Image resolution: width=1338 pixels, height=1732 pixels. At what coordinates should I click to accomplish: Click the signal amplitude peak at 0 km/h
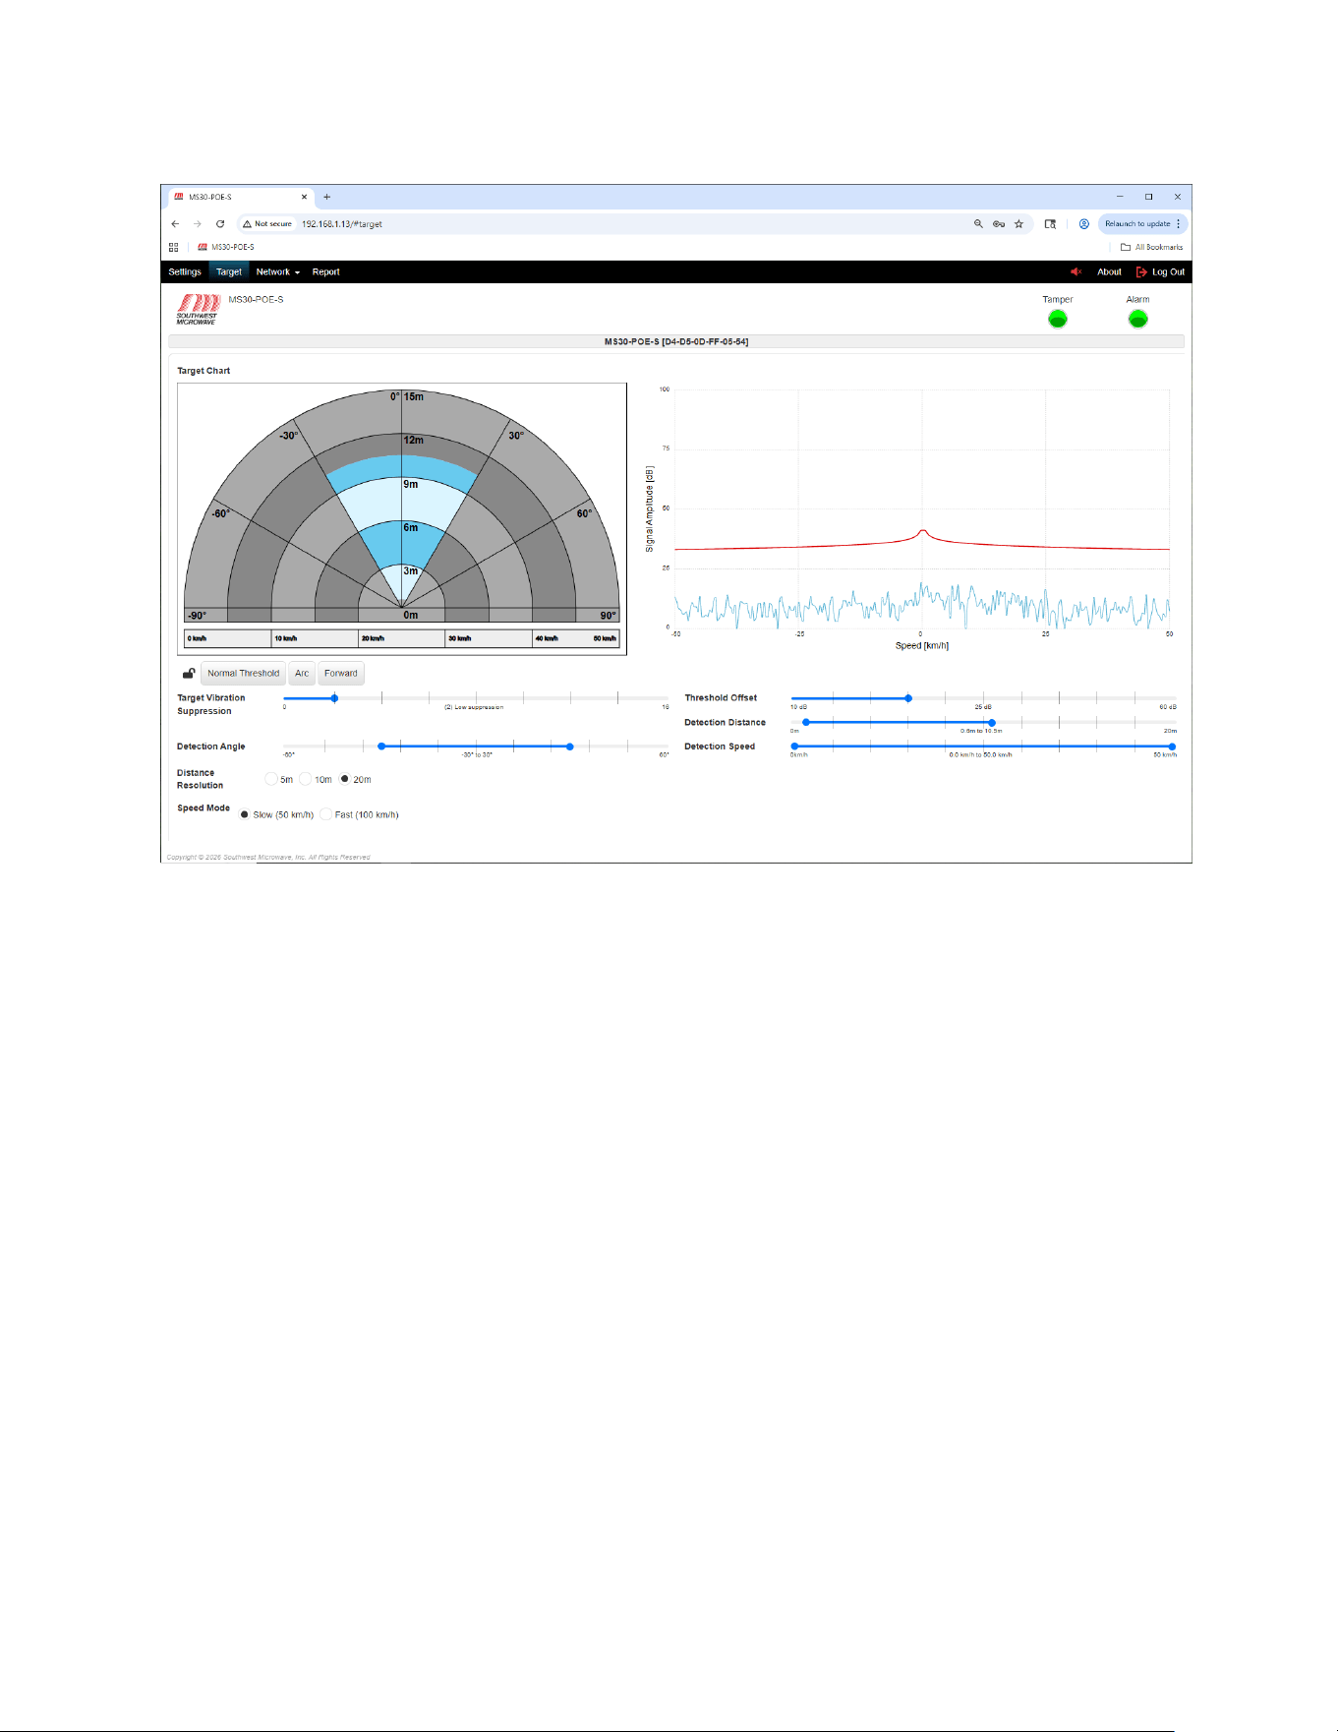tap(922, 531)
